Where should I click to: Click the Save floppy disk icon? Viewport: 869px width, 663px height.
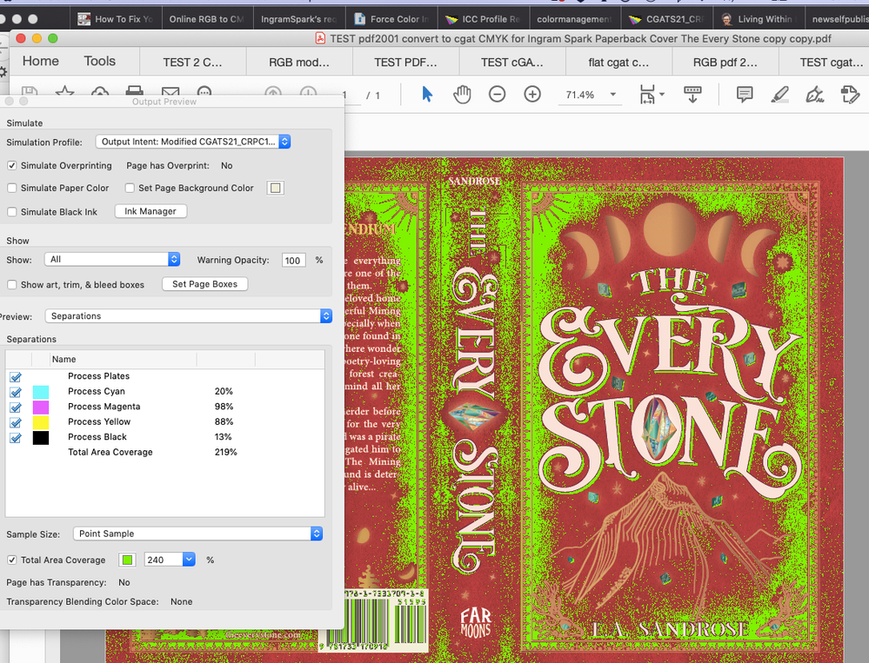30,90
